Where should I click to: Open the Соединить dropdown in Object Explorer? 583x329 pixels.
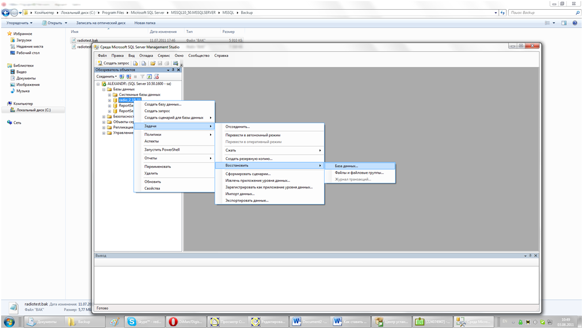tap(106, 76)
